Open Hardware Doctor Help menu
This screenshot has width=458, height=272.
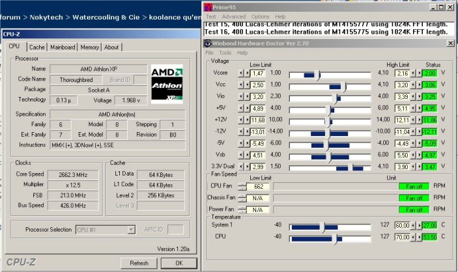pyautogui.click(x=242, y=53)
